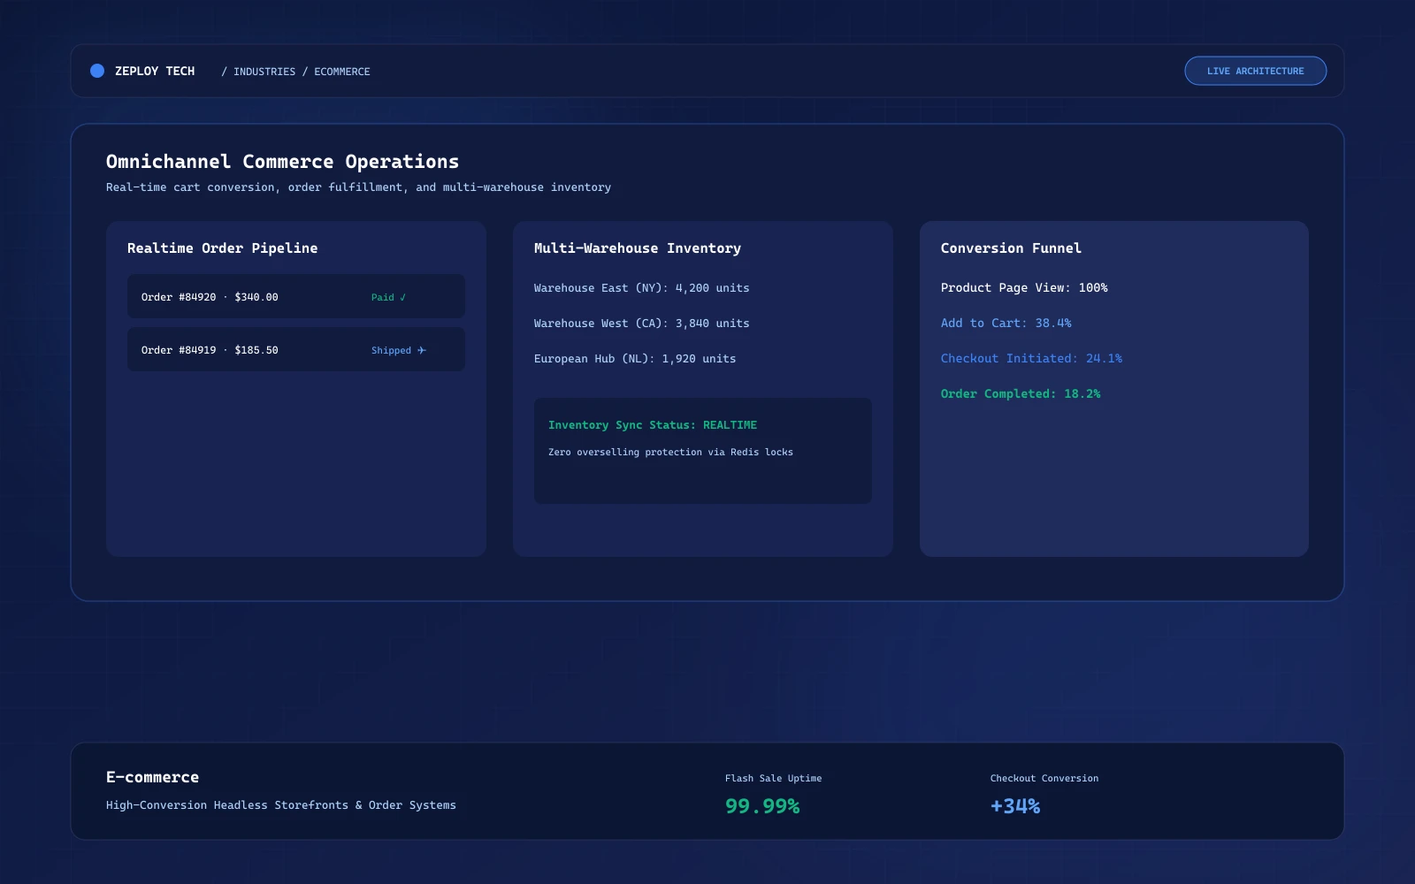This screenshot has height=884, width=1415.
Task: Select Order Completed: 18.2%
Action: [1021, 394]
